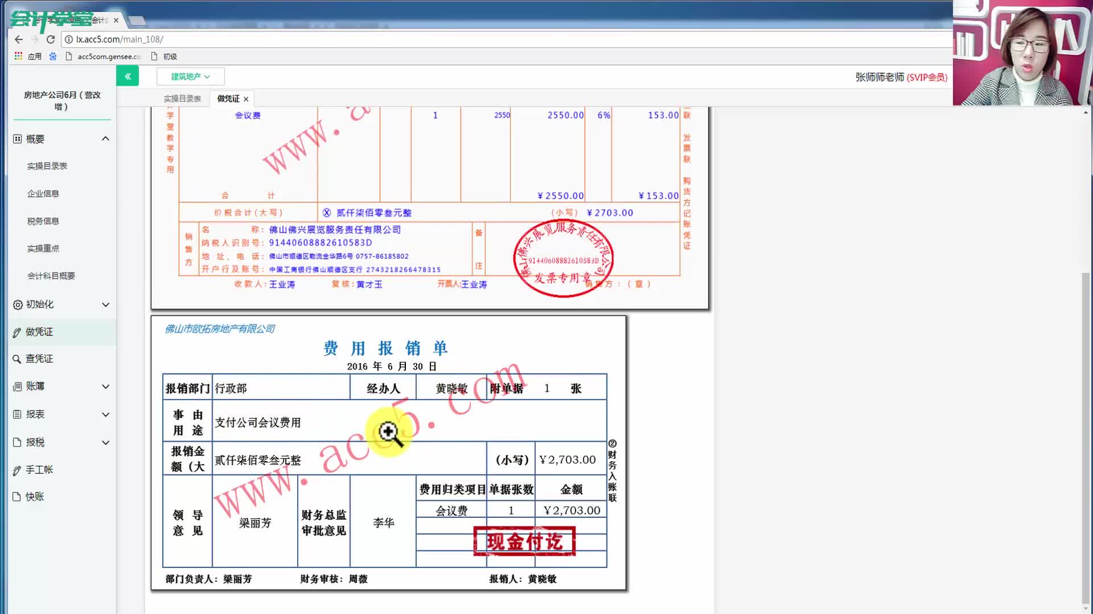
Task: Close the 做凭证 tab
Action: (246, 99)
